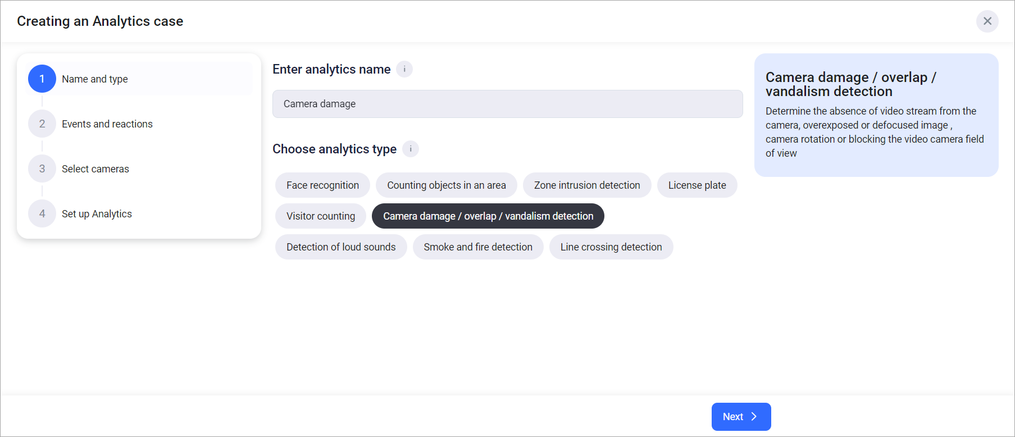The height and width of the screenshot is (437, 1015).
Task: Click the analytics name input field
Action: coord(507,104)
